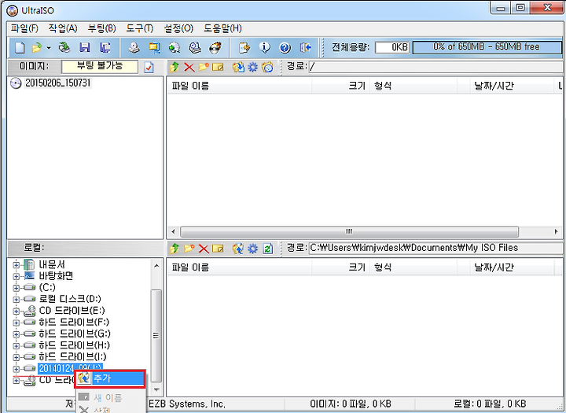Sort local files by 파일 이름 column header
Viewport: 566px width, 413px height.
[239, 267]
